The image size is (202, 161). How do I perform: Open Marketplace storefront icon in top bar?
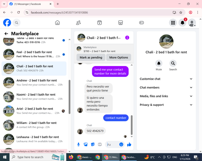pyautogui.click(x=120, y=23)
